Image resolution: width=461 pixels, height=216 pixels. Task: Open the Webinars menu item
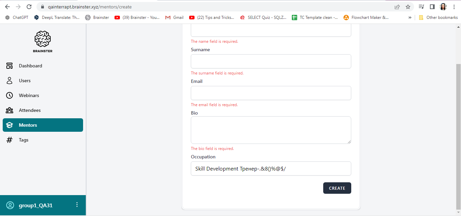[29, 95]
